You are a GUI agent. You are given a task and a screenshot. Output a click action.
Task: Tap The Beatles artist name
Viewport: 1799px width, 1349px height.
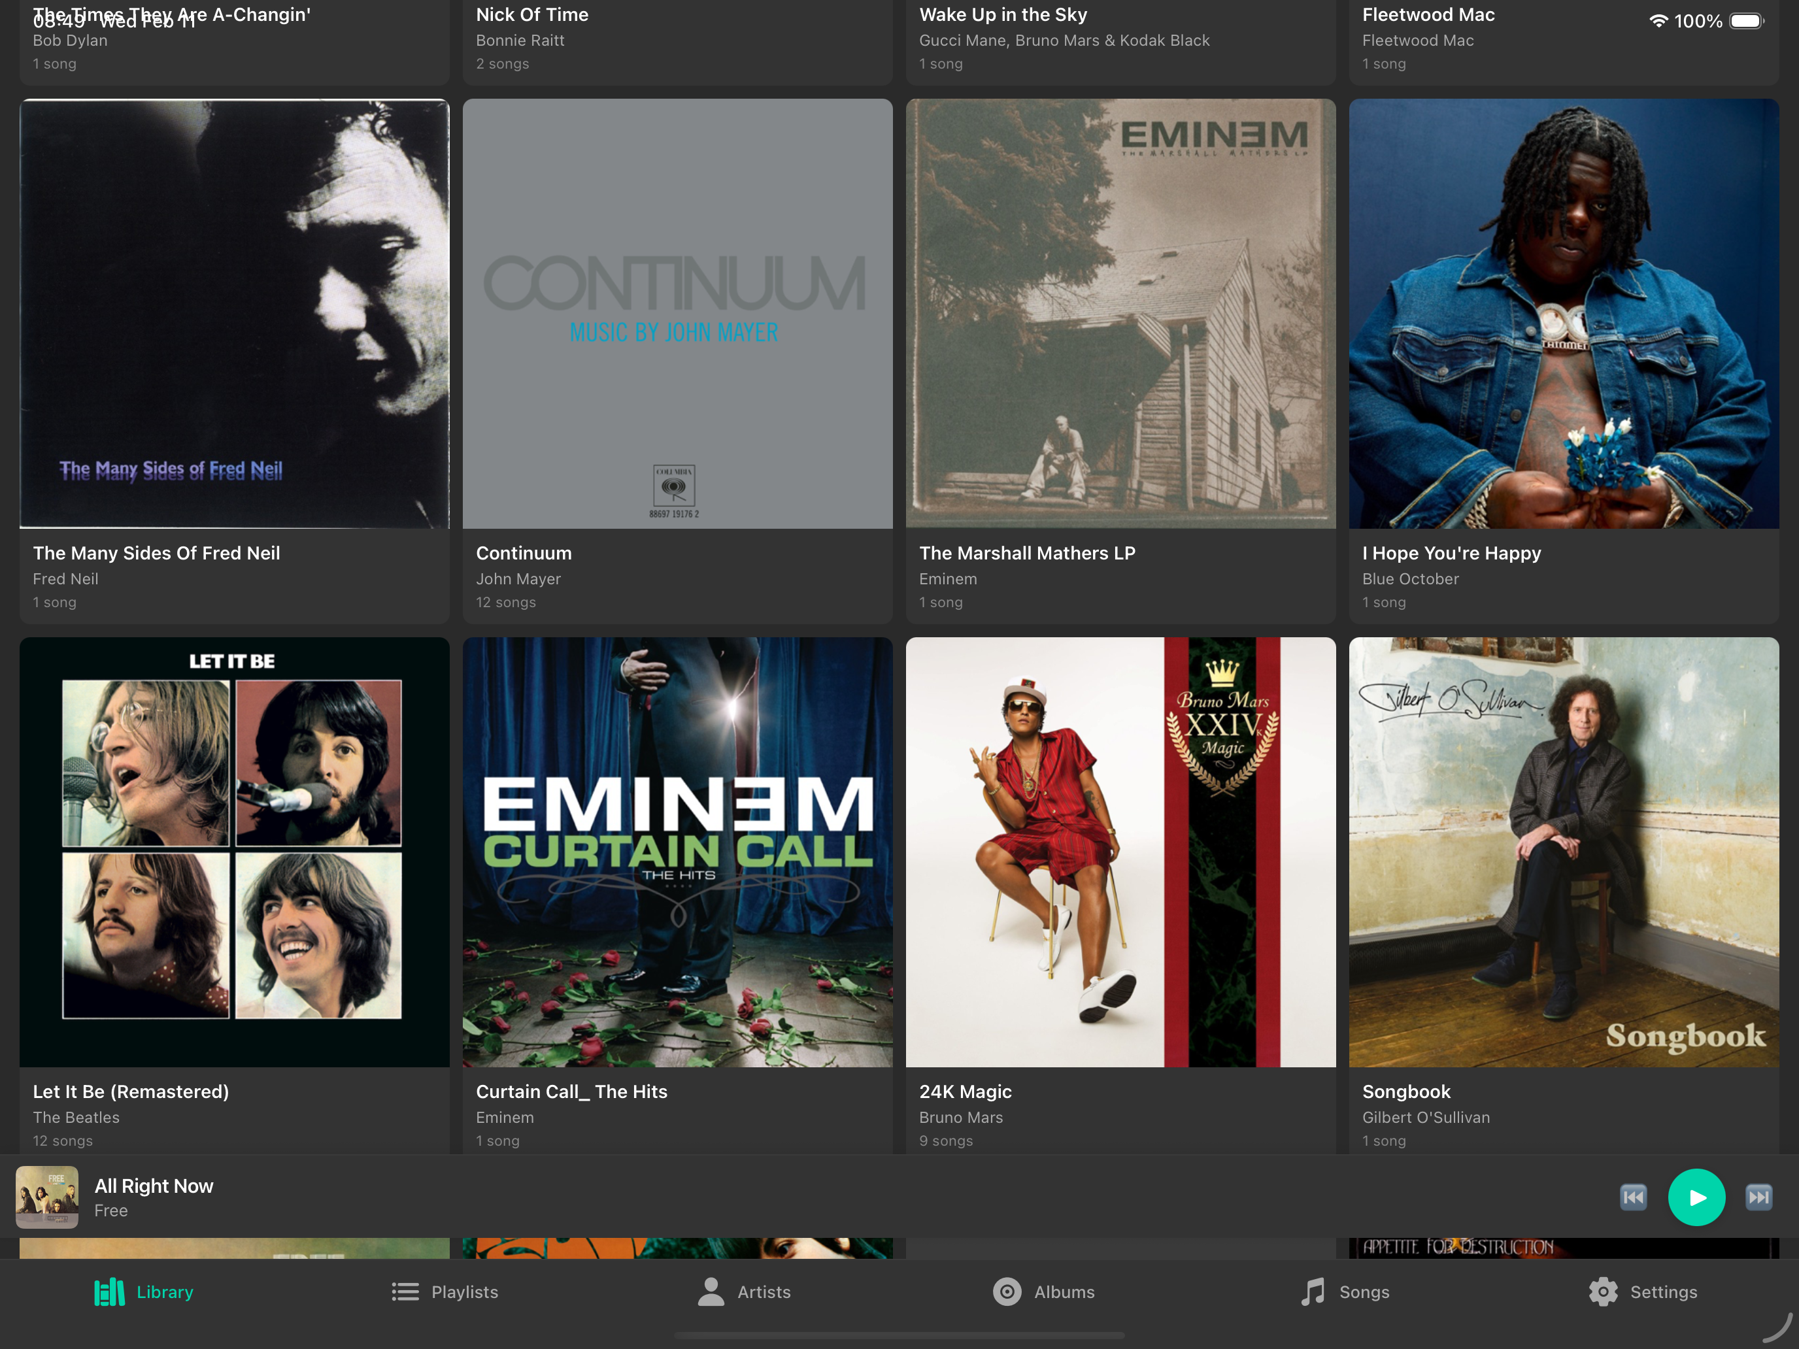76,1117
